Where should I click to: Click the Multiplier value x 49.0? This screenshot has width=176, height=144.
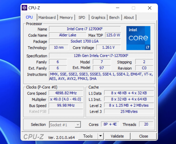(x=66, y=99)
